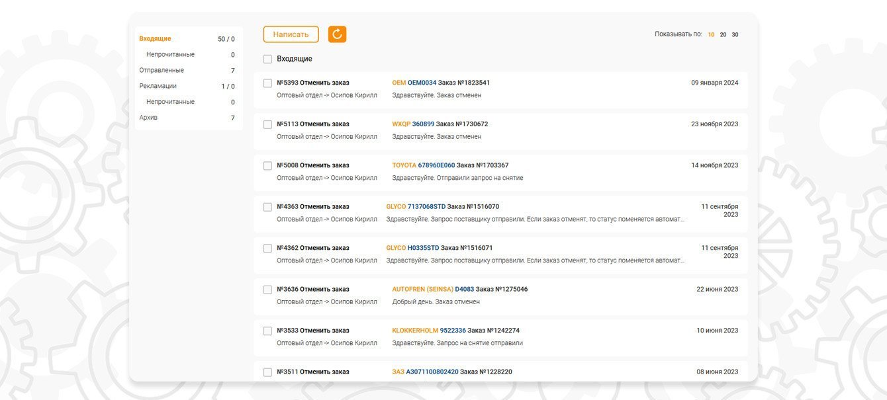Image resolution: width=887 pixels, height=400 pixels.
Task: Open the Входящие folder in sidebar
Action: pyautogui.click(x=155, y=39)
